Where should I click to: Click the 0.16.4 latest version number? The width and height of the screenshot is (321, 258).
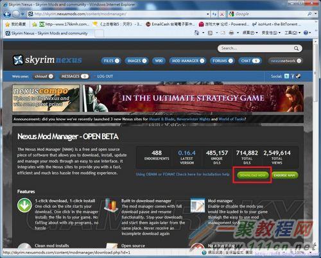point(187,153)
